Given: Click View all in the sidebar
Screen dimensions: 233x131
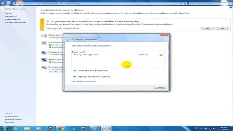Looking at the screenshot, I should [9, 13].
